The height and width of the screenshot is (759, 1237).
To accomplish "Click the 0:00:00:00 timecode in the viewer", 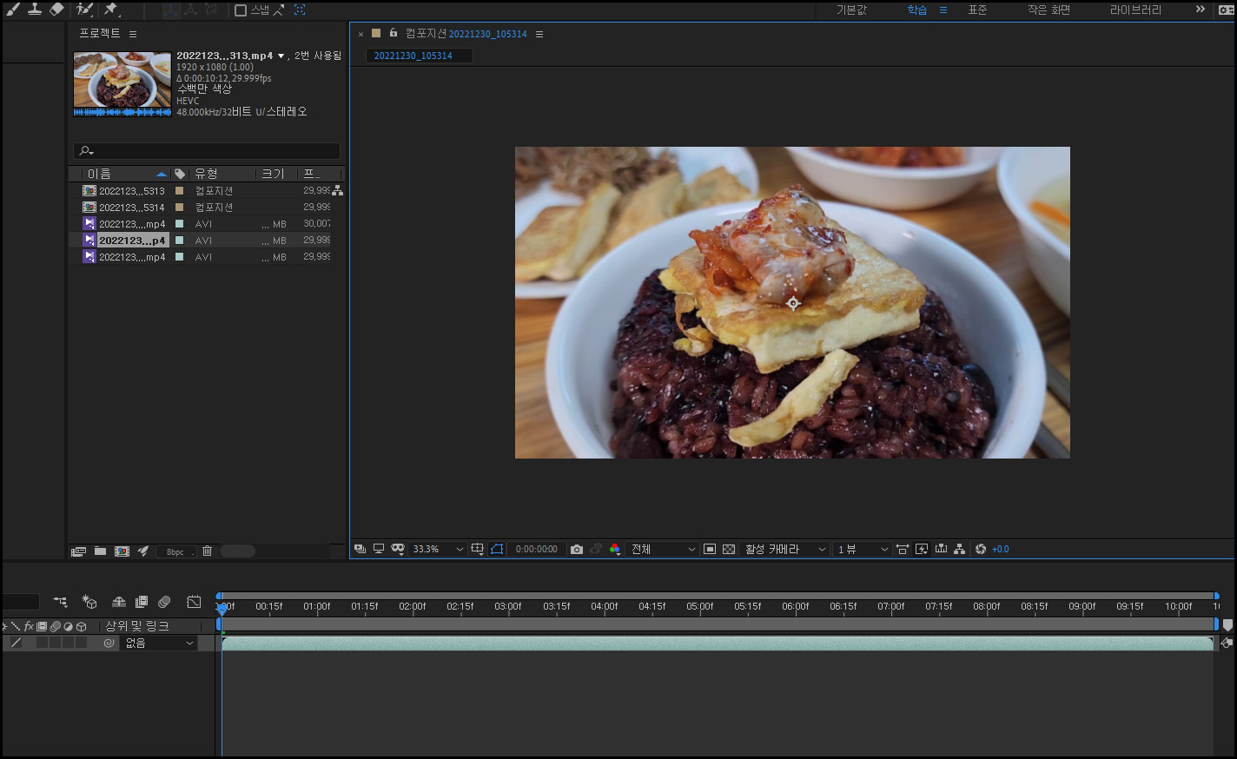I will pos(536,549).
